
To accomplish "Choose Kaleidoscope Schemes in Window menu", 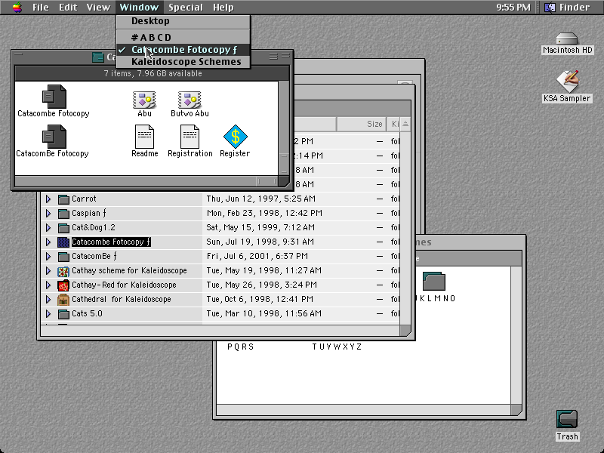I will click(x=183, y=62).
